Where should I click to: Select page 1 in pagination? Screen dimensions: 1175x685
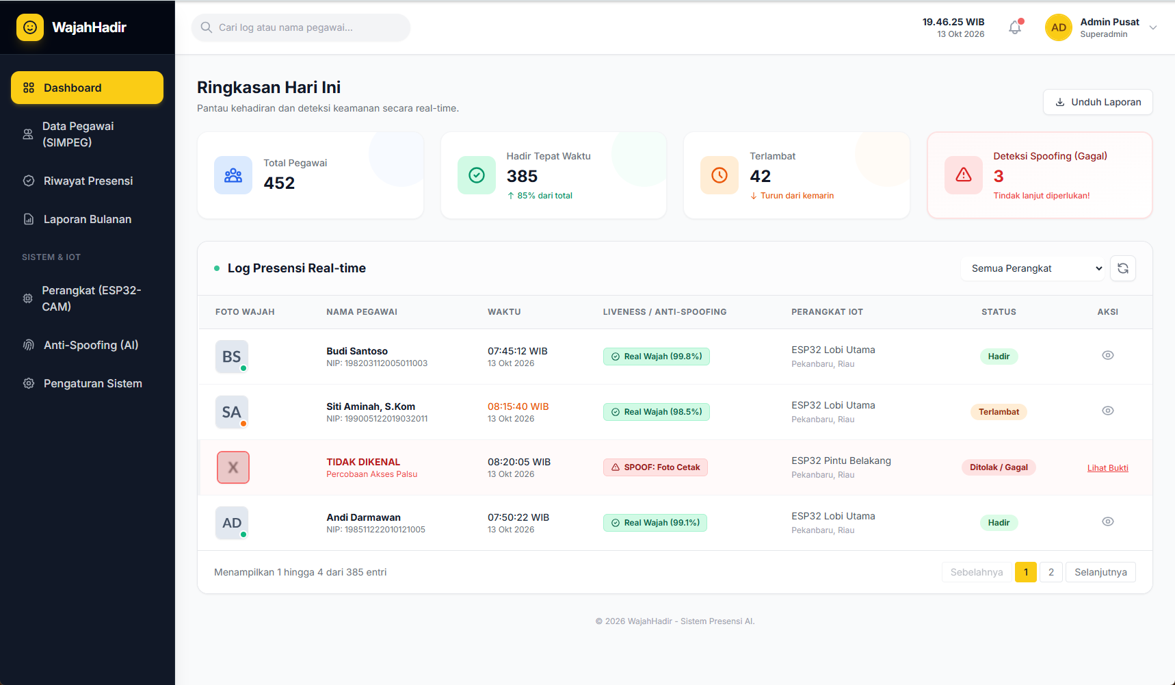[x=1026, y=572]
